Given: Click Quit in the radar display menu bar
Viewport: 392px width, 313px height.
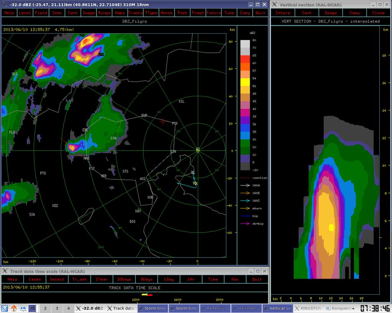Looking at the screenshot, I should pos(260,13).
